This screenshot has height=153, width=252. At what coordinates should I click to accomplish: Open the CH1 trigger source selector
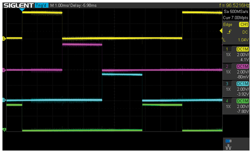pyautogui.click(x=244, y=25)
